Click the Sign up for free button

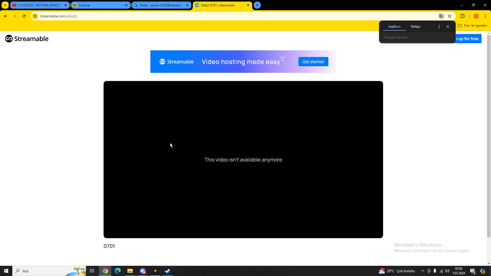click(x=468, y=39)
